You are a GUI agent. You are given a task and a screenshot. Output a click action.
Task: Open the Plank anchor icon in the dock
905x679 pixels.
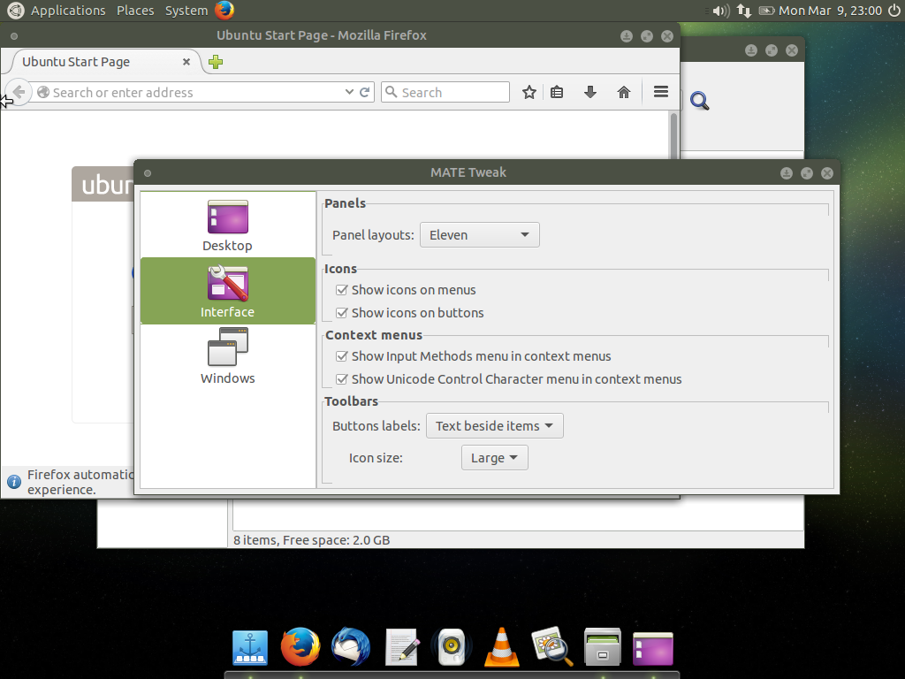250,648
